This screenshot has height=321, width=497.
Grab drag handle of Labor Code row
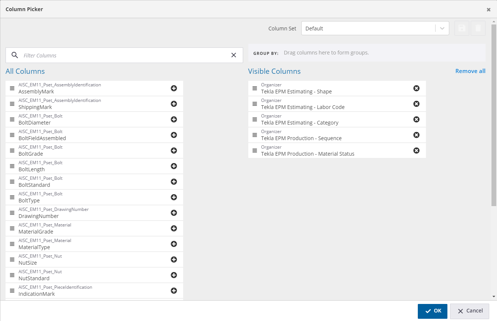[255, 104]
